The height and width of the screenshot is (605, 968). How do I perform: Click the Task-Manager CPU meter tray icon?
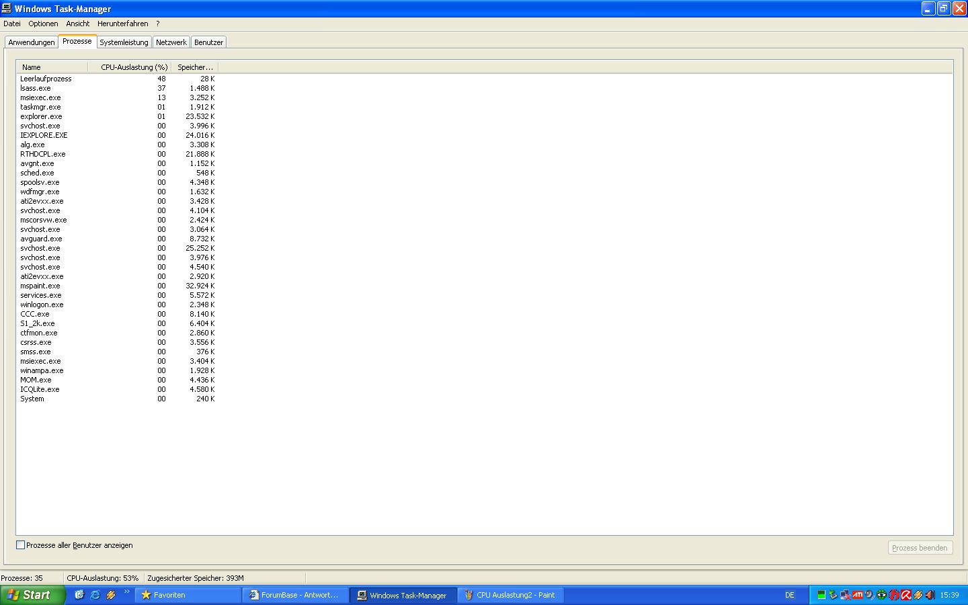(821, 595)
